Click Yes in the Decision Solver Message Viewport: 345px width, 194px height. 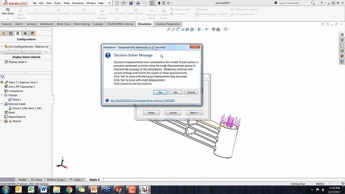click(160, 92)
